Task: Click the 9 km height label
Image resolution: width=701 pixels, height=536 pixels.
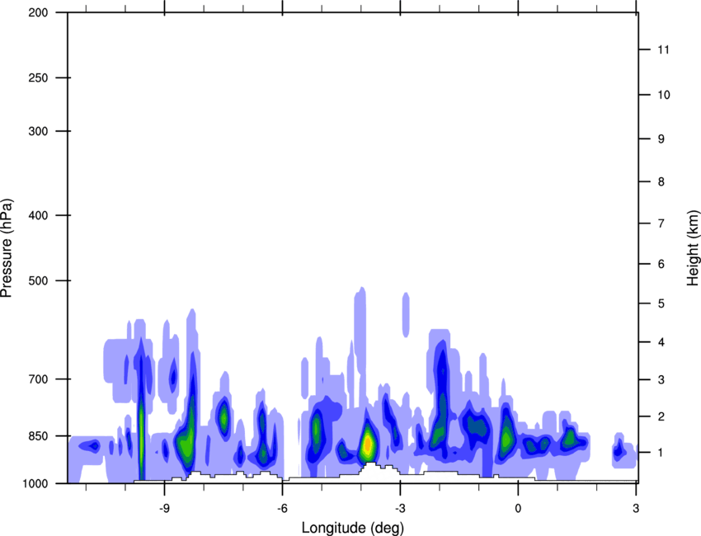Action: pos(661,139)
